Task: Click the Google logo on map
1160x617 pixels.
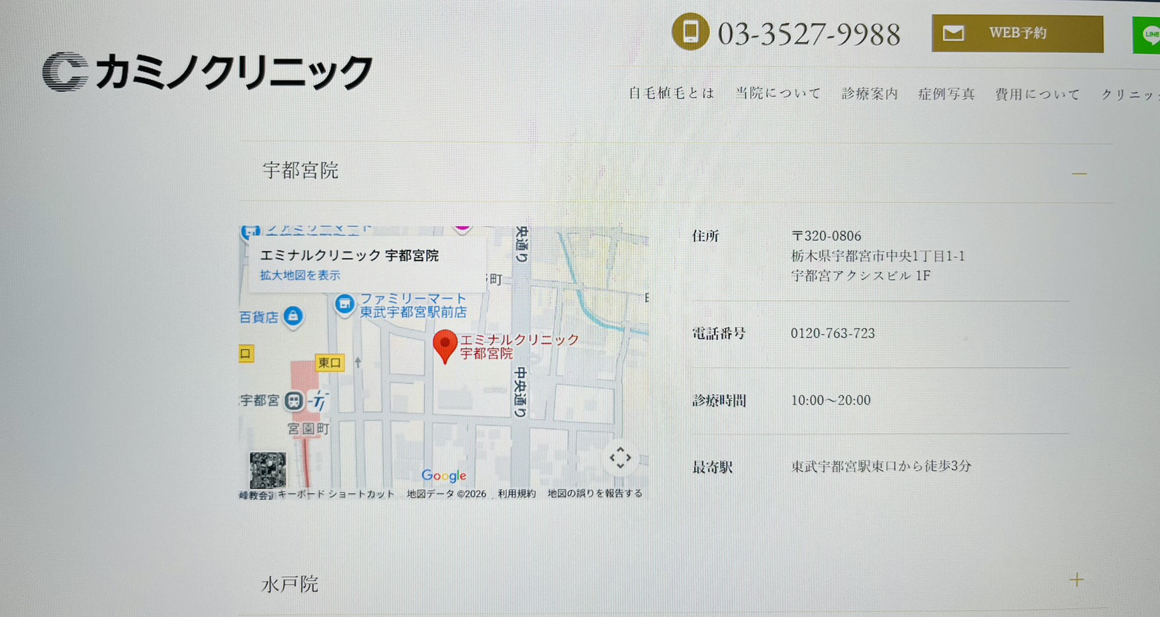Action: click(x=444, y=475)
